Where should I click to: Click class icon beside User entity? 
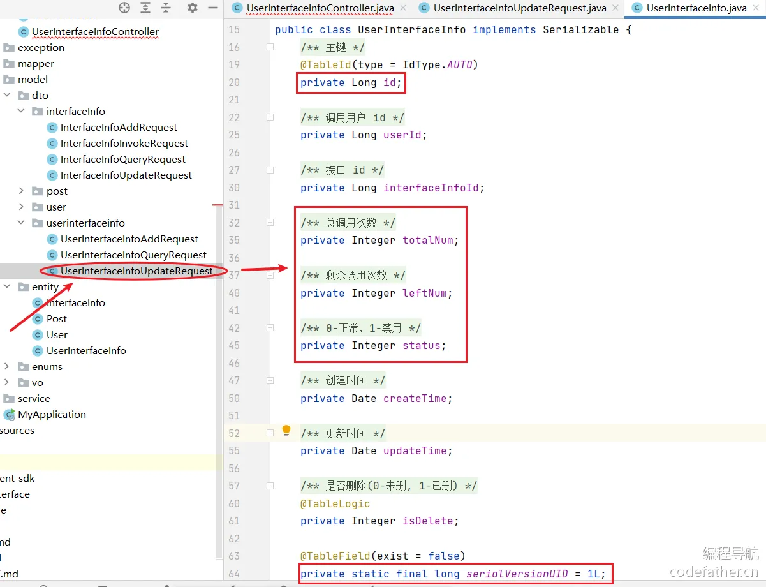pyautogui.click(x=38, y=335)
